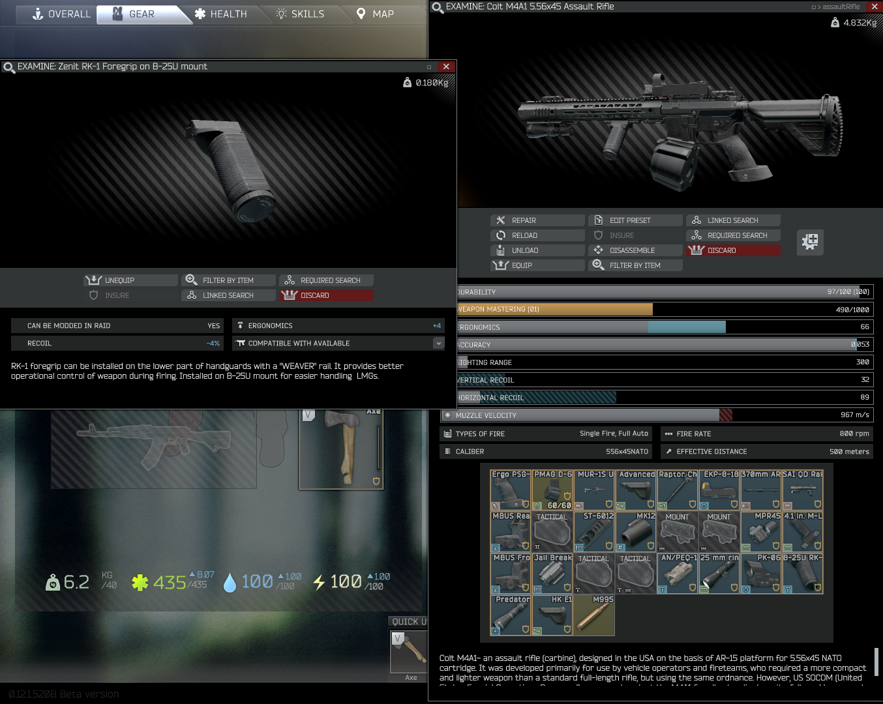The width and height of the screenshot is (883, 704).
Task: Select the MBUS Rear sight icon
Action: pos(511,532)
